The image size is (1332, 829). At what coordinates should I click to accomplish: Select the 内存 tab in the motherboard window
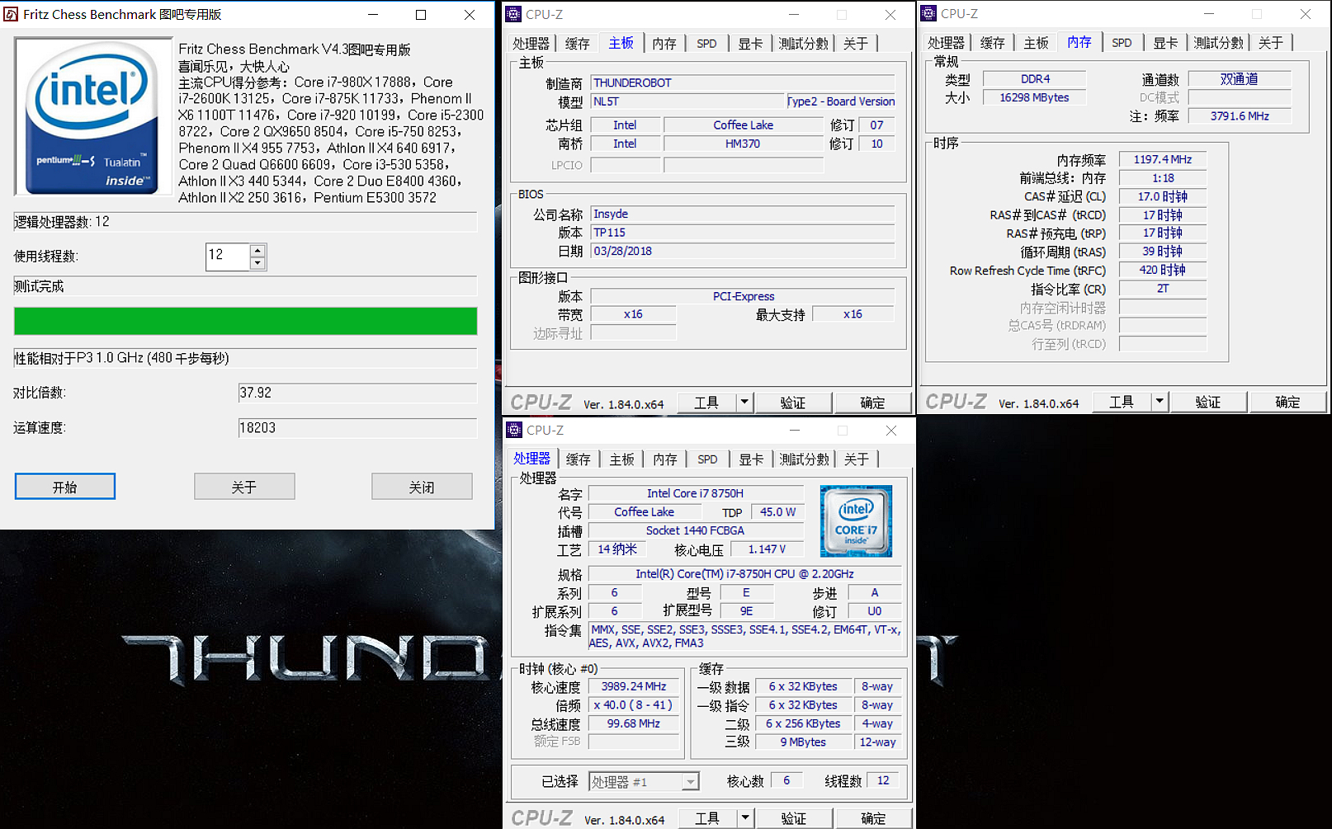click(x=664, y=44)
